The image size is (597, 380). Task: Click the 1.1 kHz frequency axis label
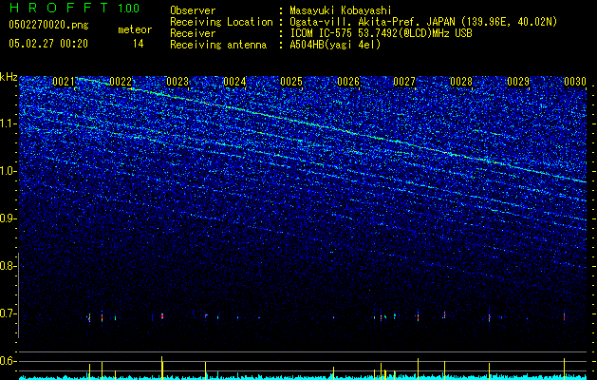click(x=8, y=123)
